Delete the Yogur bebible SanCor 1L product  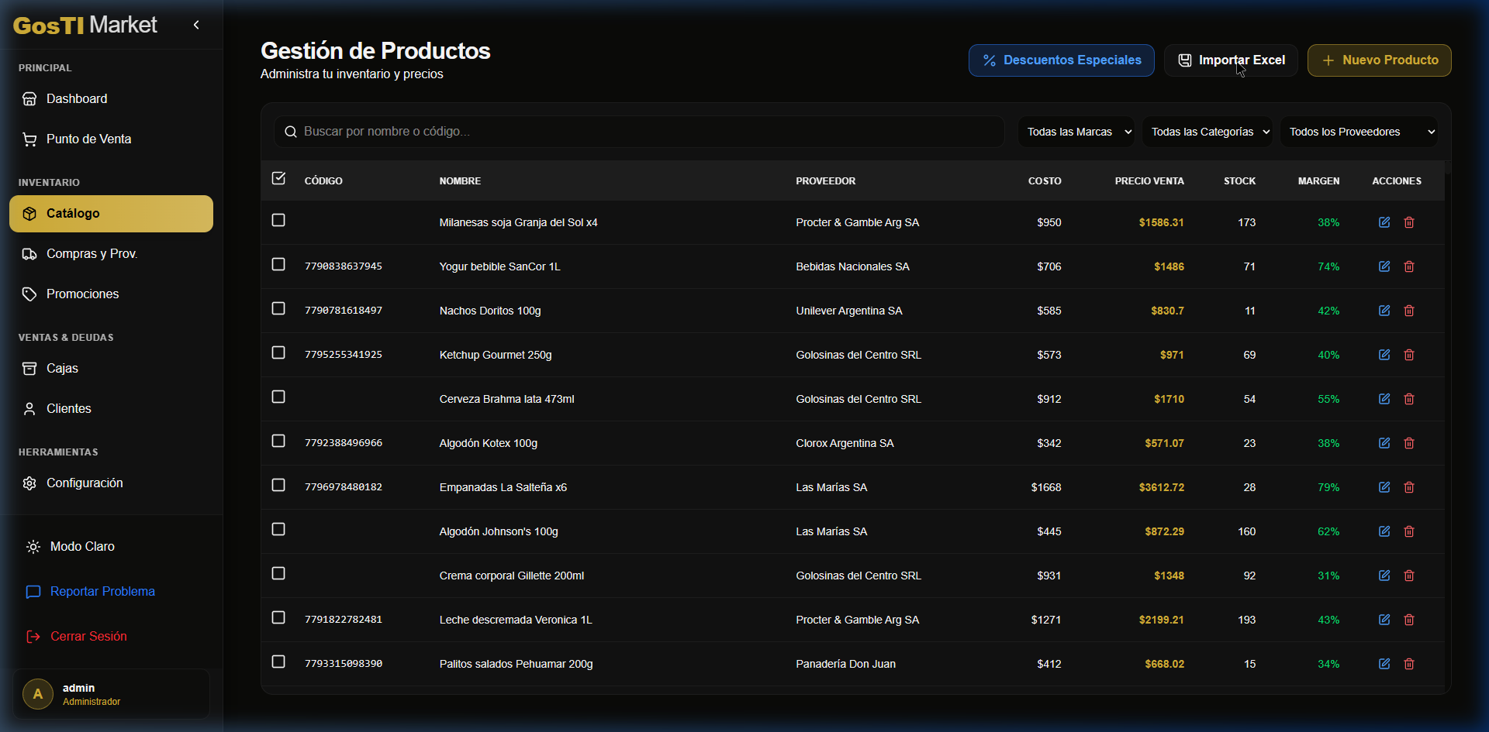point(1409,266)
